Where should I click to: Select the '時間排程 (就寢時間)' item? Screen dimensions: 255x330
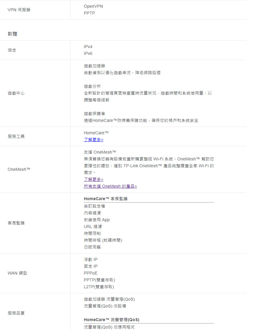coord(103,240)
